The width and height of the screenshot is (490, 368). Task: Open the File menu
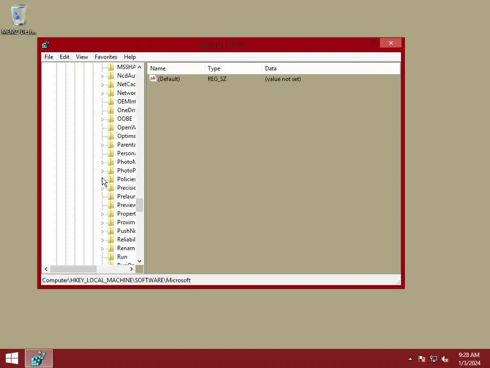[49, 57]
